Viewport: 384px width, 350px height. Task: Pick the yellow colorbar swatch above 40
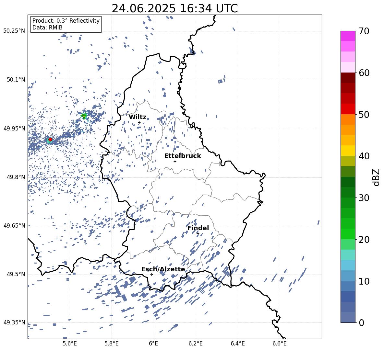pos(348,151)
